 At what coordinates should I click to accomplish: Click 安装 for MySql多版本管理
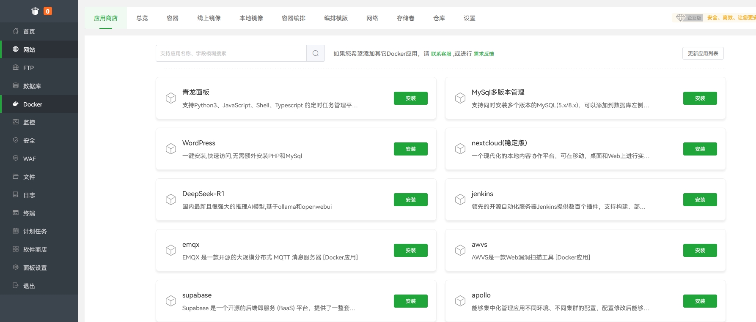700,98
